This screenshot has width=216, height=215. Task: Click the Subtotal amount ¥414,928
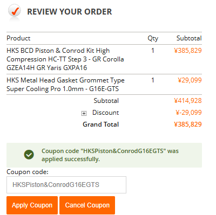[x=188, y=101]
